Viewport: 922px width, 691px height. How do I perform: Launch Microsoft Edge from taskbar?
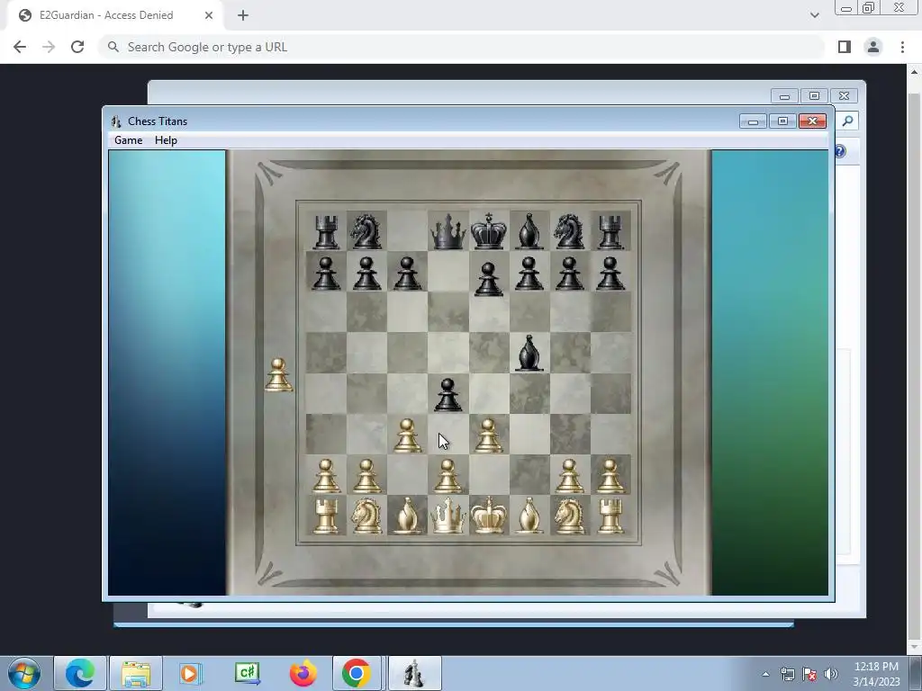pos(80,673)
